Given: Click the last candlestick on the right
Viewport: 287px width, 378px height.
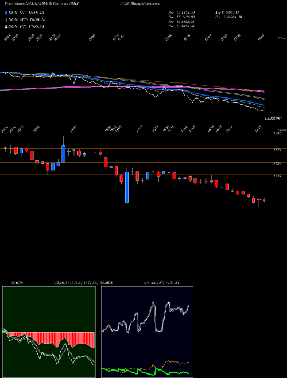Looking at the screenshot, I should 264,200.
